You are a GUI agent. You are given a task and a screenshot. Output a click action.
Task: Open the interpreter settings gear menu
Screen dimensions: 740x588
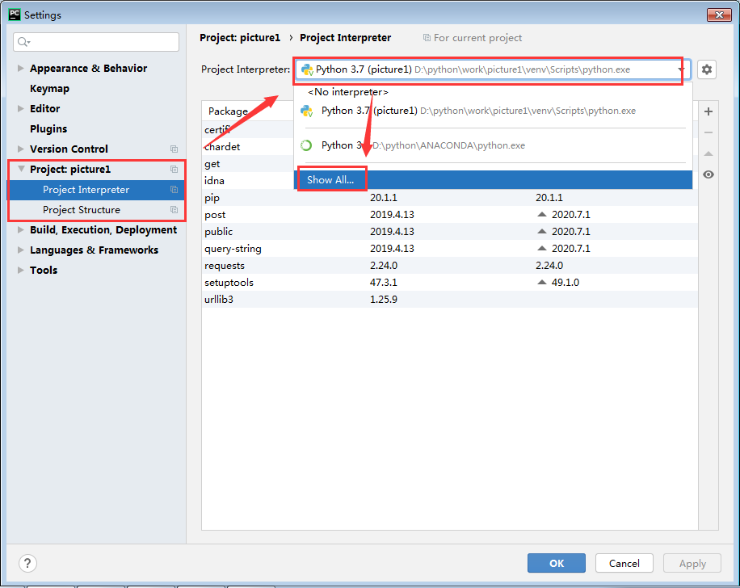click(707, 69)
